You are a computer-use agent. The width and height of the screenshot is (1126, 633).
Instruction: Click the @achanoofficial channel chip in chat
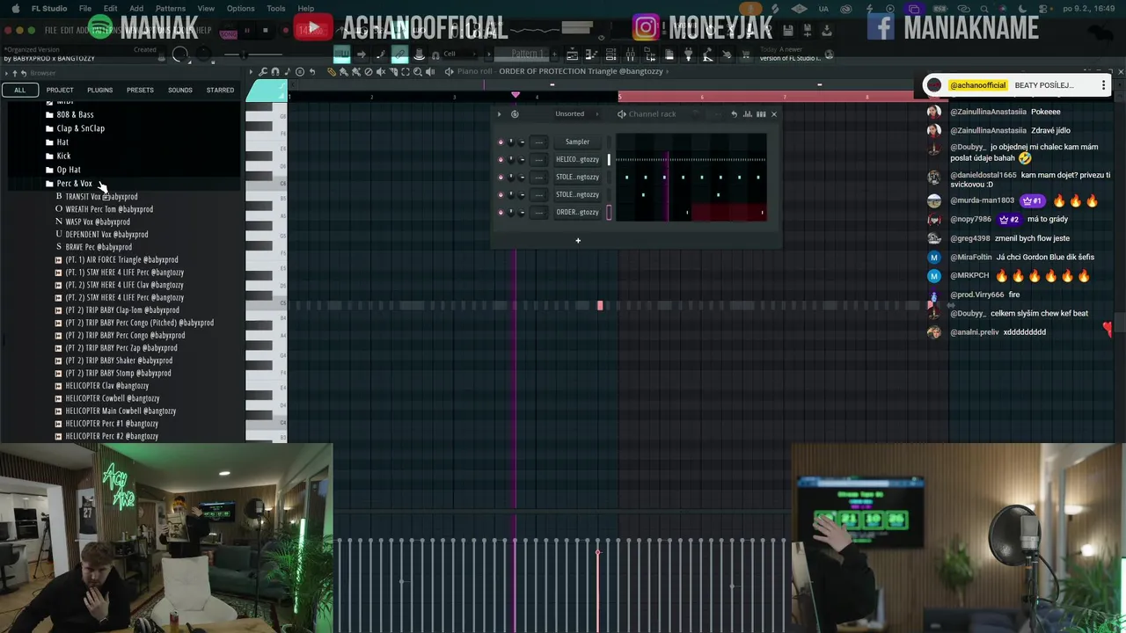(977, 85)
